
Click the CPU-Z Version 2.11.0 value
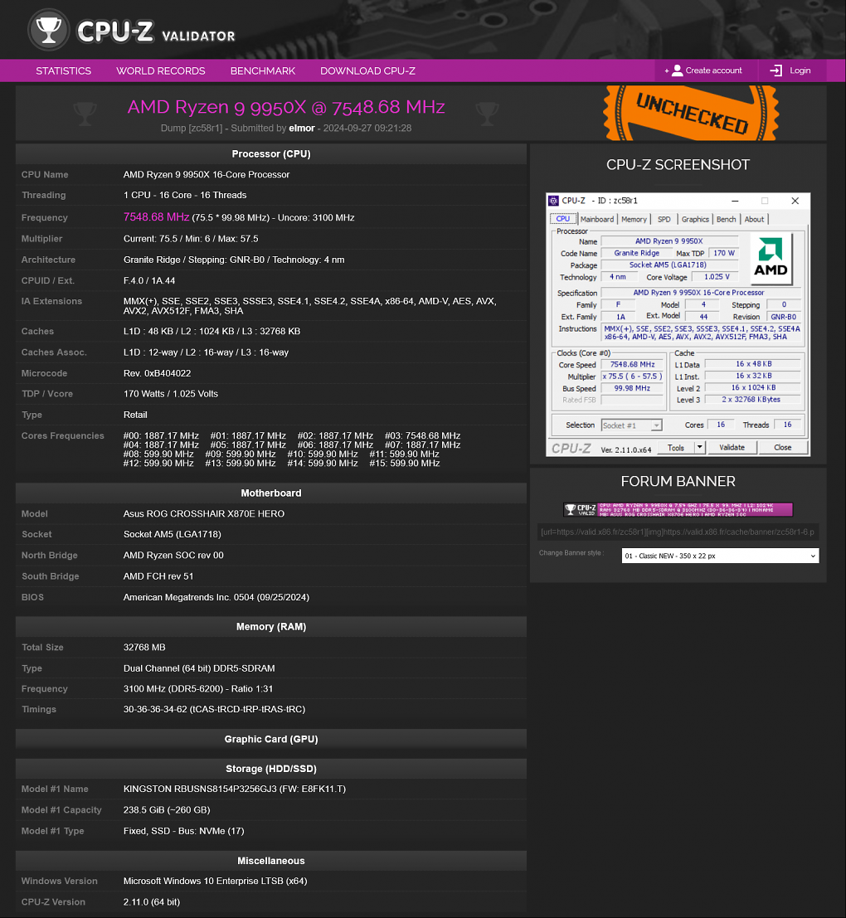(x=152, y=901)
